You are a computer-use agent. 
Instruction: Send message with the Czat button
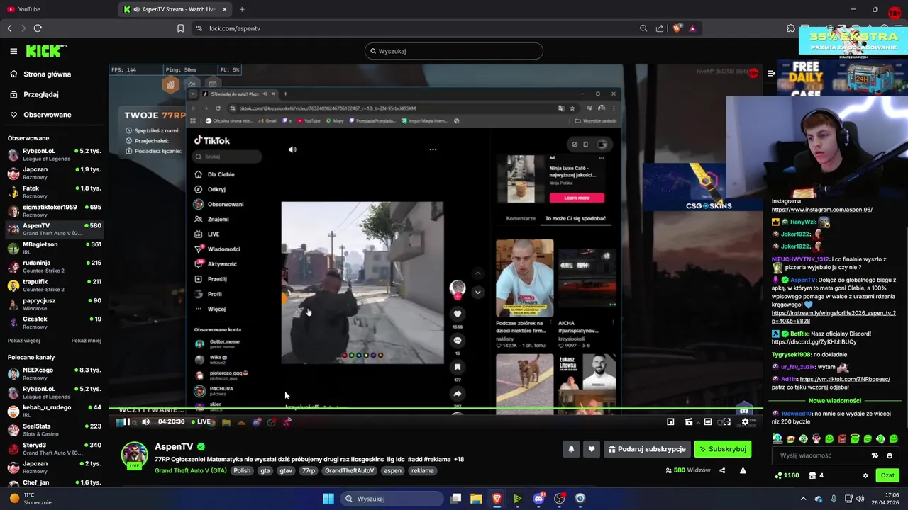pos(887,475)
